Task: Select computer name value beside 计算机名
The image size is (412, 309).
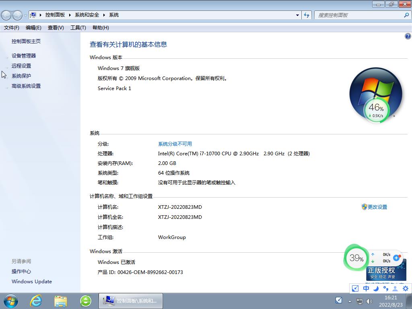Action: (180, 207)
